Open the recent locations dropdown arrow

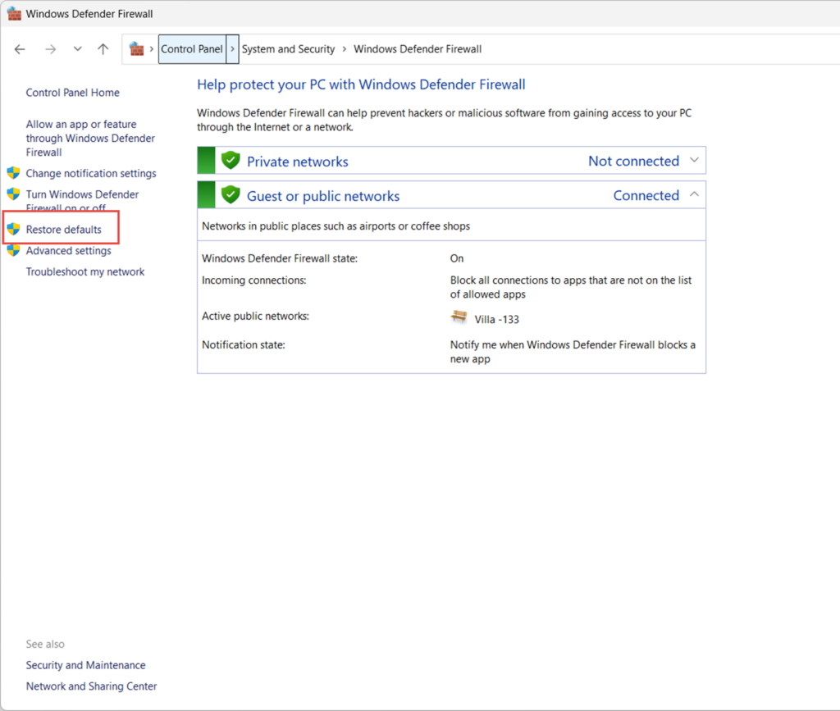pyautogui.click(x=78, y=48)
